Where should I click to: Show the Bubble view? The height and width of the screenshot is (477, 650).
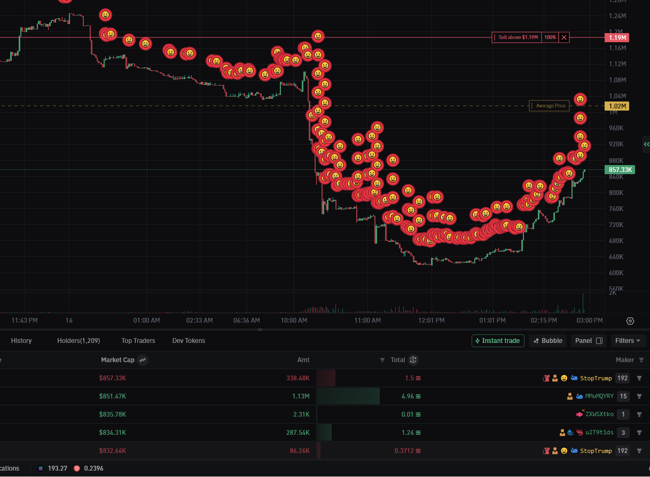[547, 341]
